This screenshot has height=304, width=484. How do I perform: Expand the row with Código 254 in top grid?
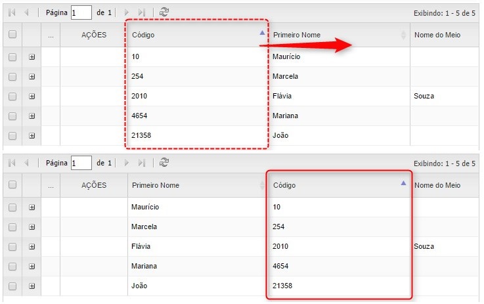coord(32,77)
